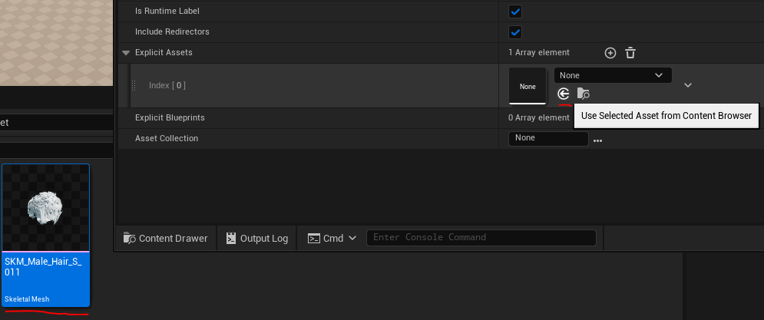The image size is (764, 320).
Task: Collapse the Explicit Assets section
Action: click(126, 53)
